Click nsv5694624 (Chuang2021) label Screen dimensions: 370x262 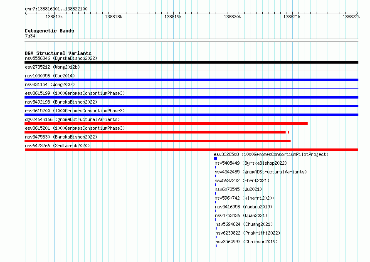[244, 224]
